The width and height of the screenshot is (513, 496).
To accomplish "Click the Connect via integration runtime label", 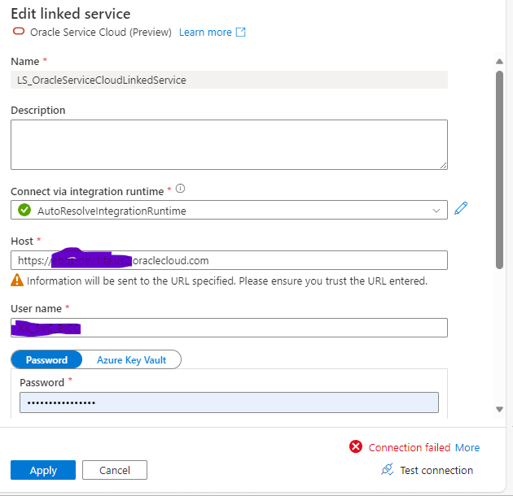I will [87, 191].
